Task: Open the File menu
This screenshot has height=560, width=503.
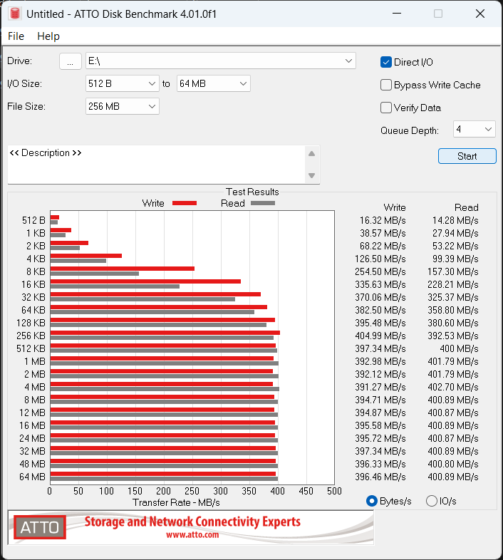Action: click(x=16, y=36)
